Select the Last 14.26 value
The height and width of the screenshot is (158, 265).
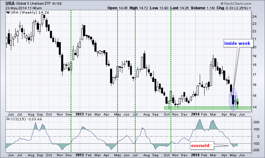[x=179, y=8]
